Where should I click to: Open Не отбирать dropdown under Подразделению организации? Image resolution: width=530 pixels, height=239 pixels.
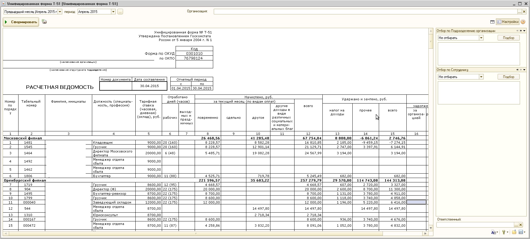coord(481,38)
